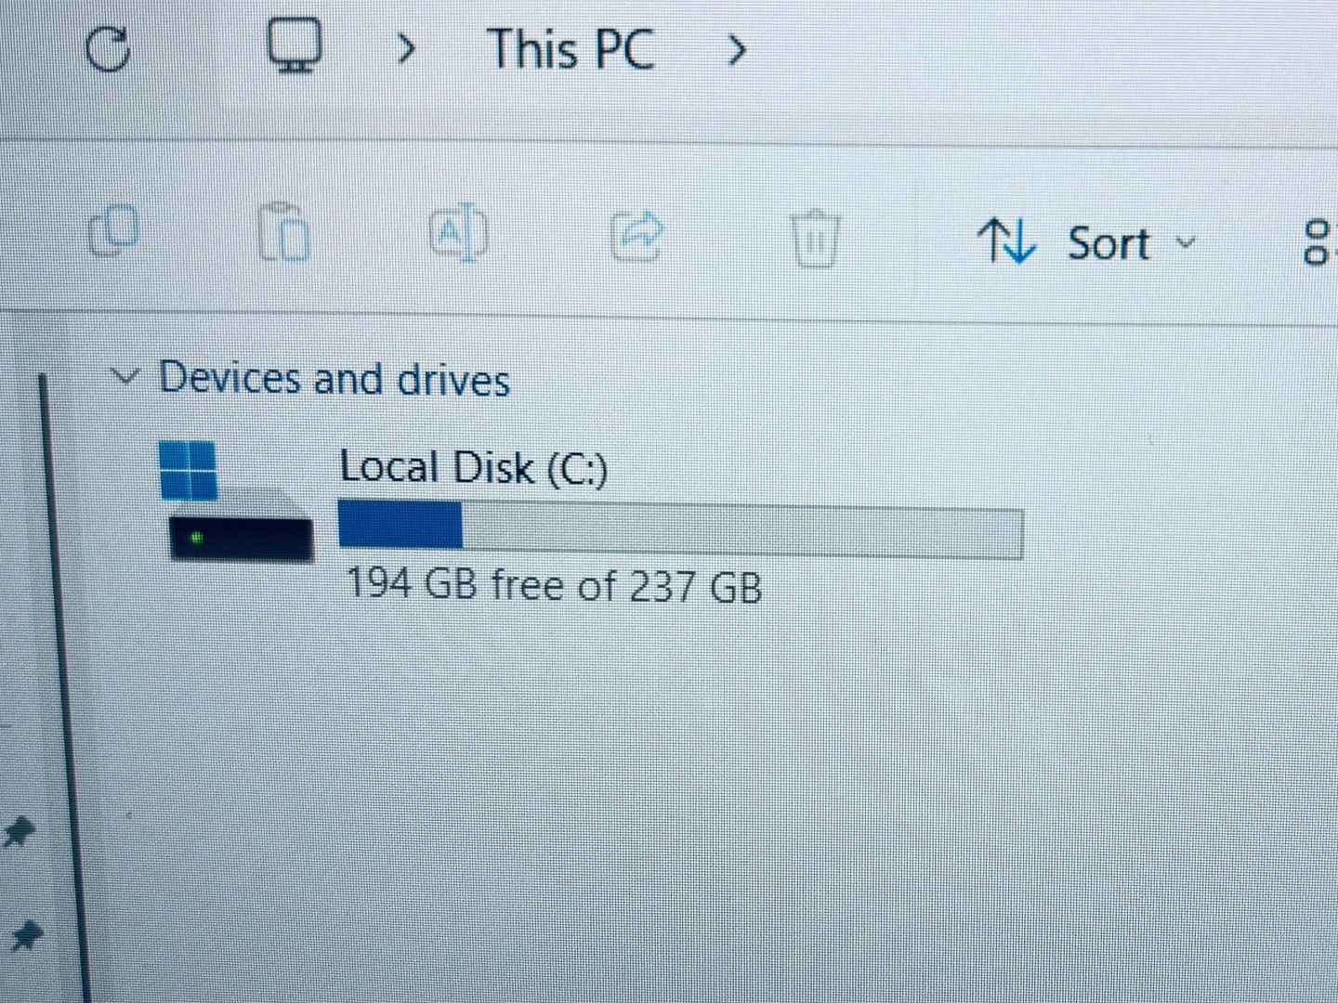Screen dimensions: 1338x1003
Task: Click the monitor icon in the breadcrumb
Action: tap(295, 46)
